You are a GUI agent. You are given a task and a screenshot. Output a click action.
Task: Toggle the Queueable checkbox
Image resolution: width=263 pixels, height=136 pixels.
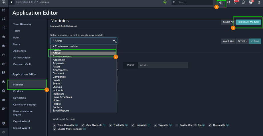point(210,125)
